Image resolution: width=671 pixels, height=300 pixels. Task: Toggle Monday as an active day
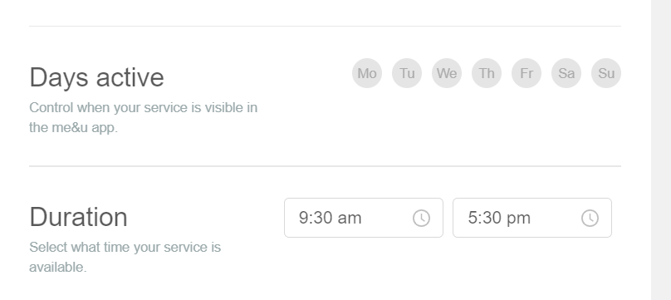click(367, 73)
